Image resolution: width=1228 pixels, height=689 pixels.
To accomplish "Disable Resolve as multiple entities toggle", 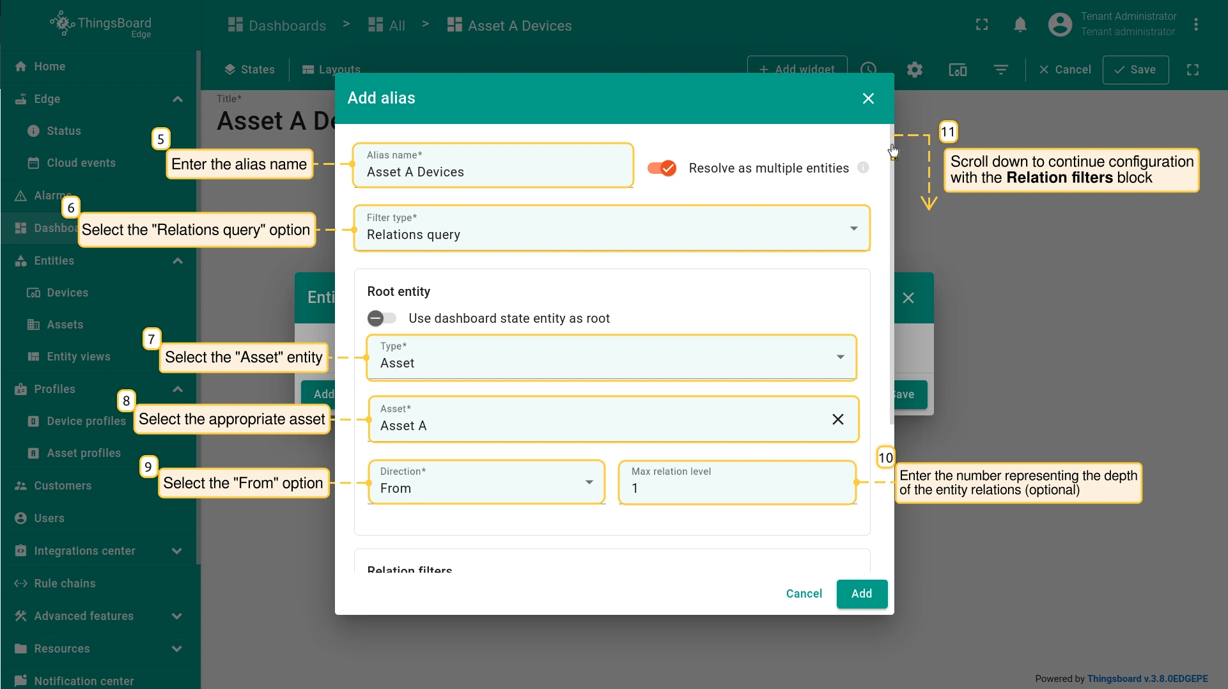I will coord(662,168).
